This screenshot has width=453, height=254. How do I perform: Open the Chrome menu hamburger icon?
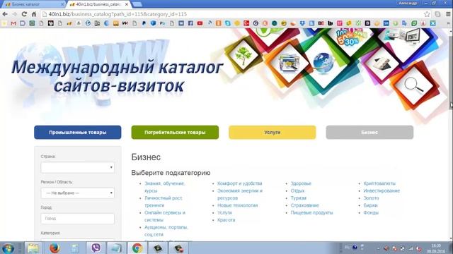(x=448, y=14)
